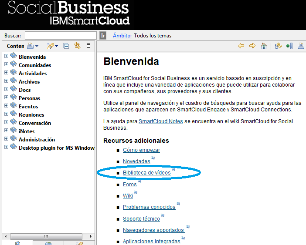Expand the Eventos tree node
This screenshot has width=306, height=245.
pos(6,106)
